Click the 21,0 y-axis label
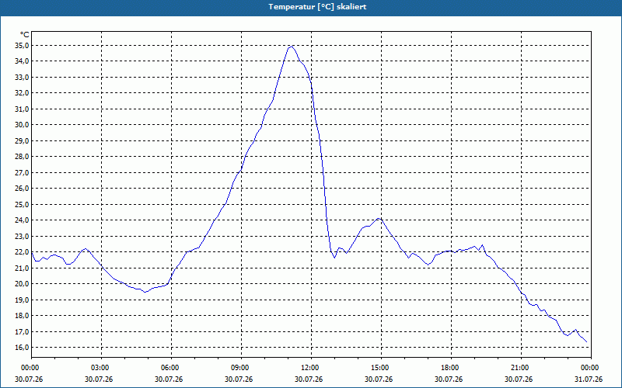This screenshot has width=622, height=388. pyautogui.click(x=22, y=268)
